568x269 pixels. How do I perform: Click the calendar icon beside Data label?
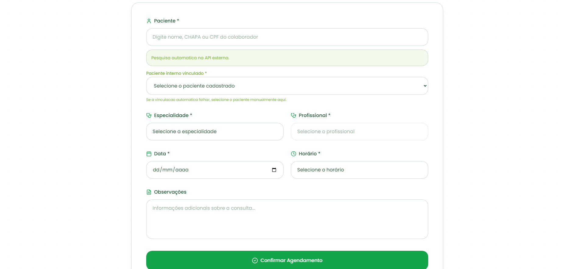149,154
